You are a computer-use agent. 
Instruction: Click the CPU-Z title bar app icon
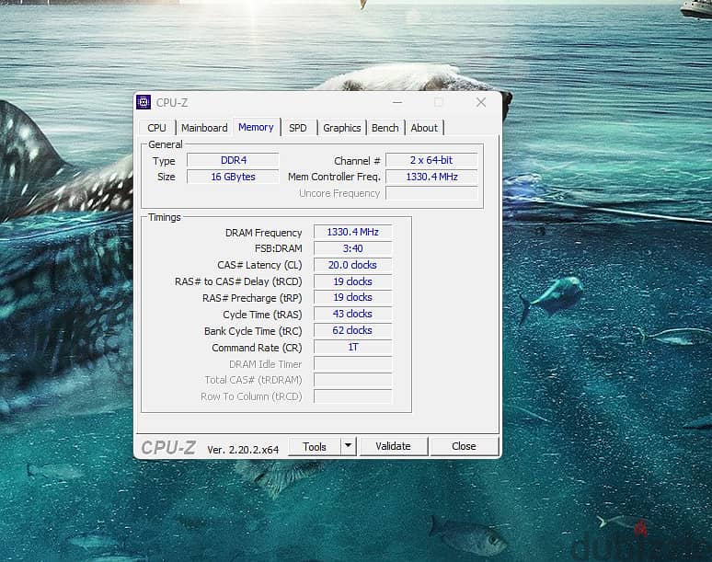coord(144,103)
